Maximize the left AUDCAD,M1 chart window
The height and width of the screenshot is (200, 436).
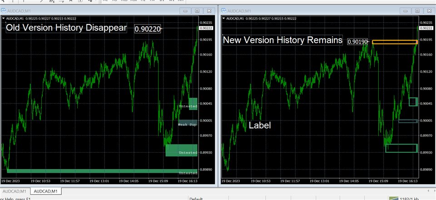click(197, 11)
